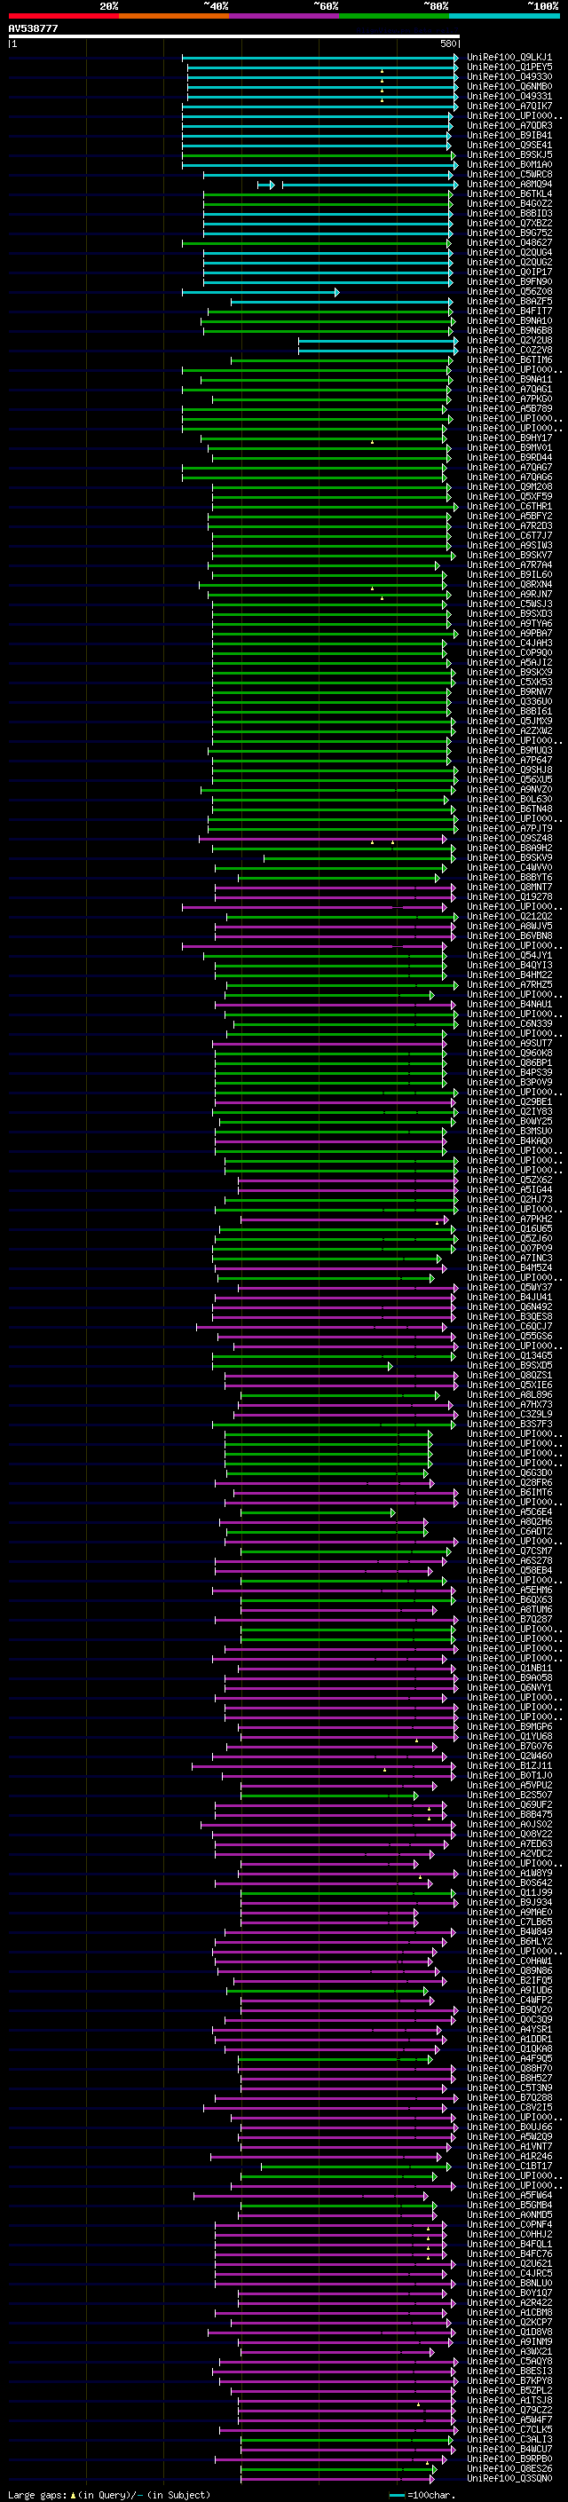Open the UniRef100_Q6NMB0 hit link
The height and width of the screenshot is (2502, 568).
pyautogui.click(x=509, y=86)
